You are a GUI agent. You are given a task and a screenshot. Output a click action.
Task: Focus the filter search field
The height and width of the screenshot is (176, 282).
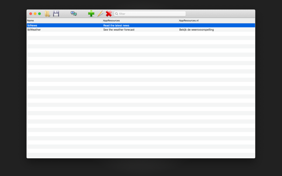click(x=150, y=14)
